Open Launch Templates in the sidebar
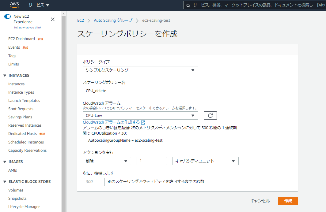Screen dimensions: 326x212 [24, 101]
